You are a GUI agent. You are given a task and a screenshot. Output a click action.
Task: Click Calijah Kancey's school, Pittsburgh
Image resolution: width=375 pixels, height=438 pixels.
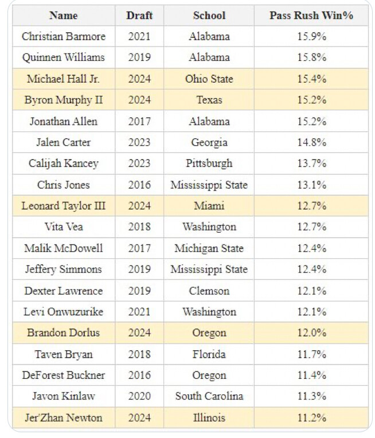[209, 164]
